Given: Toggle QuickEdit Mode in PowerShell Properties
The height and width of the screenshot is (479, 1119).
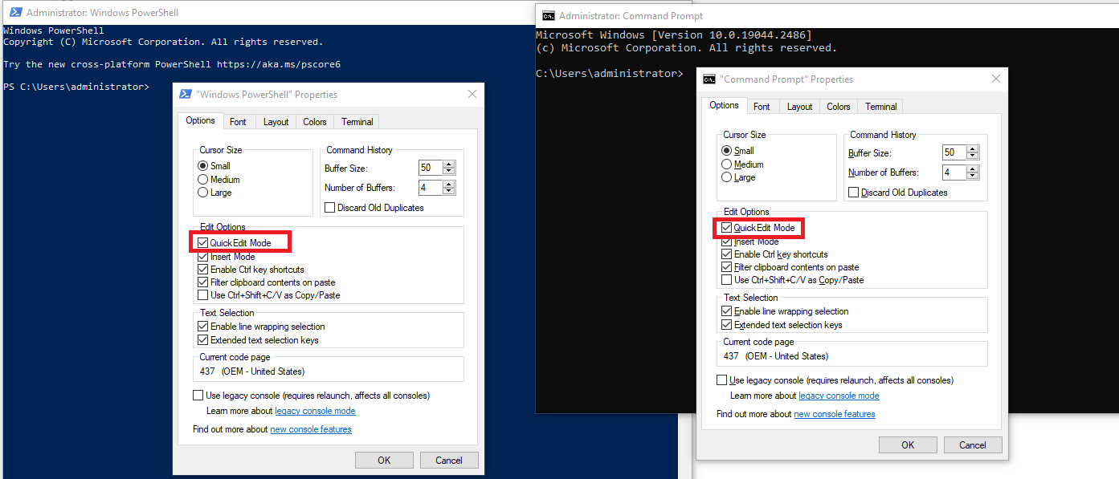Looking at the screenshot, I should click(x=203, y=243).
